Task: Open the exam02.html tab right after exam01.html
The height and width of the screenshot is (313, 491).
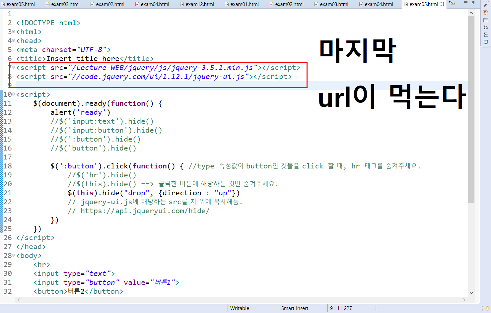Action: coord(286,4)
